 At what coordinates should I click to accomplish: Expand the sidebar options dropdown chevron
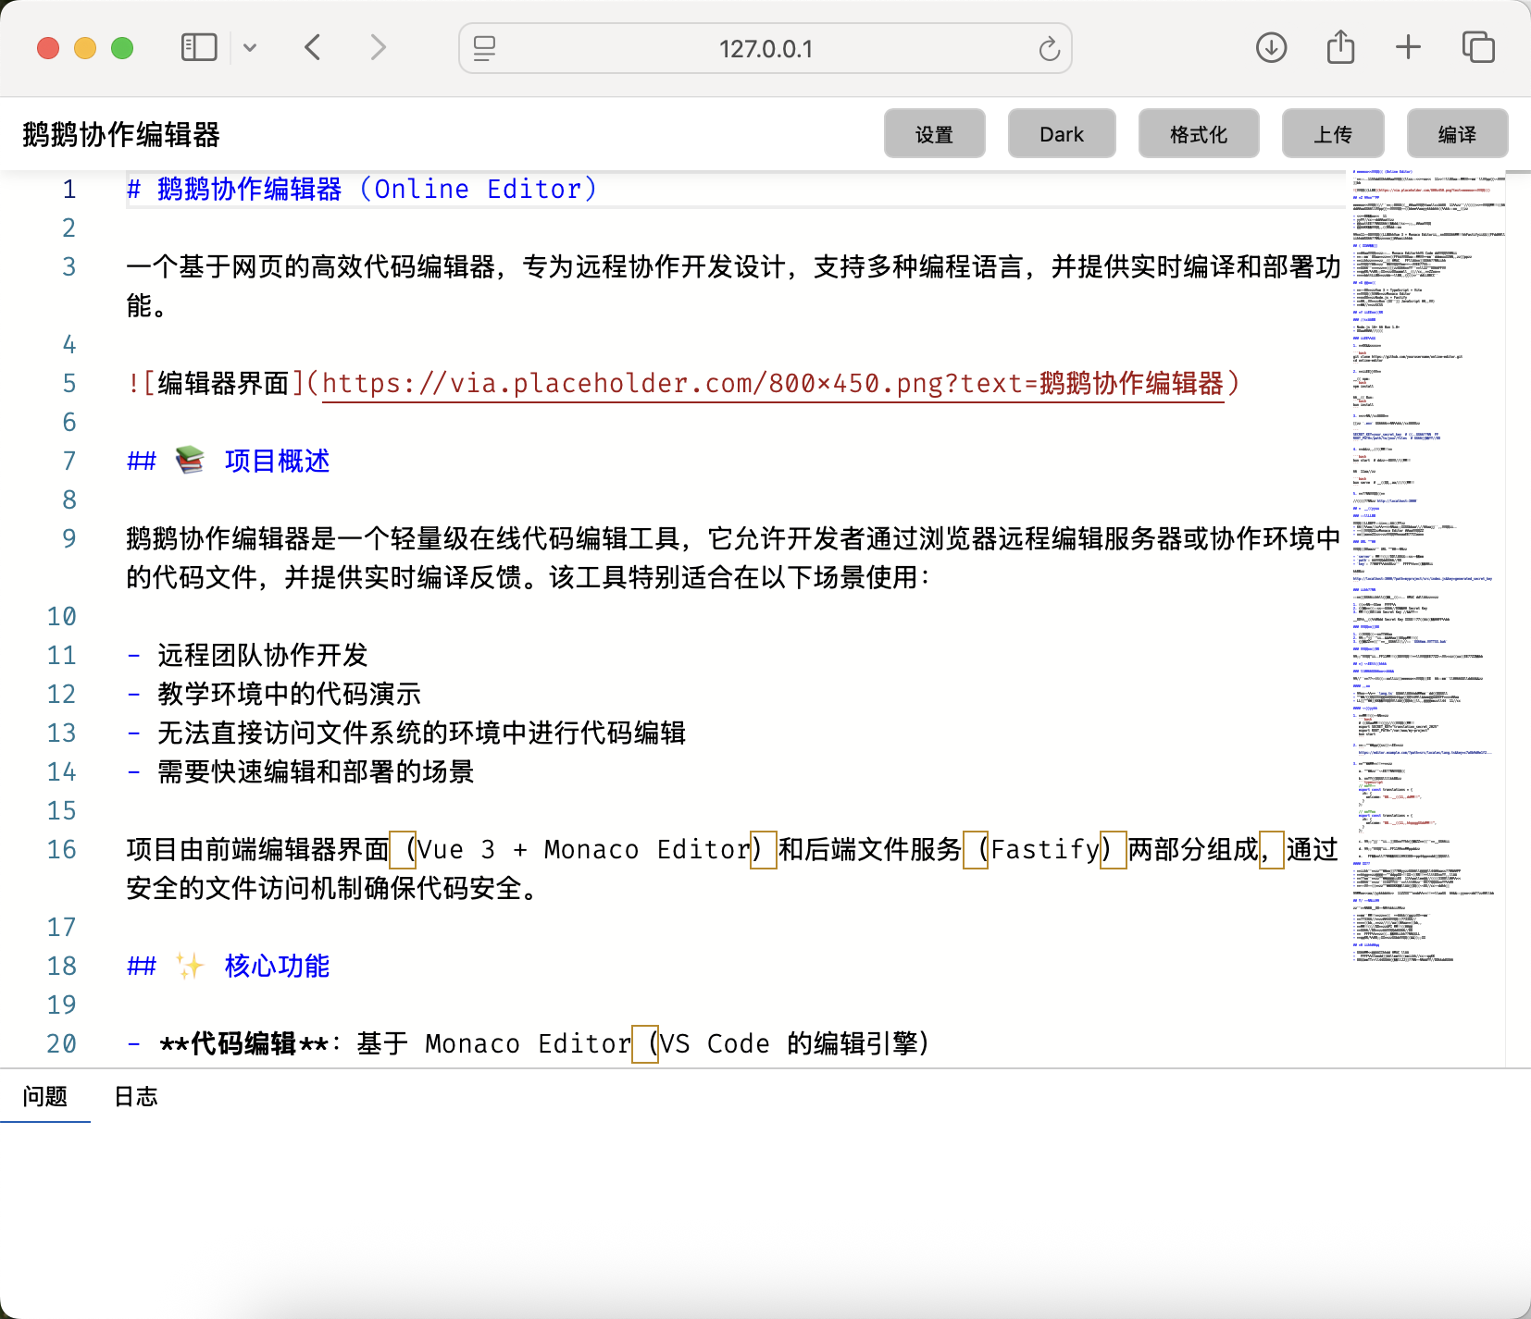coord(250,48)
